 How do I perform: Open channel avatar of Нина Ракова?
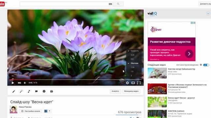click(x=14, y=109)
